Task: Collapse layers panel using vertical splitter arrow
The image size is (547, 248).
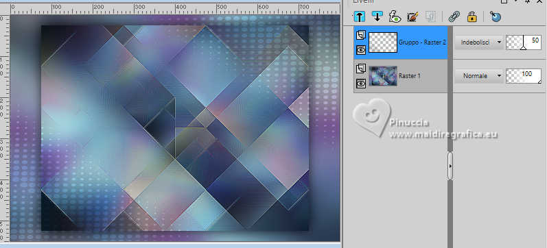Action: tap(450, 166)
